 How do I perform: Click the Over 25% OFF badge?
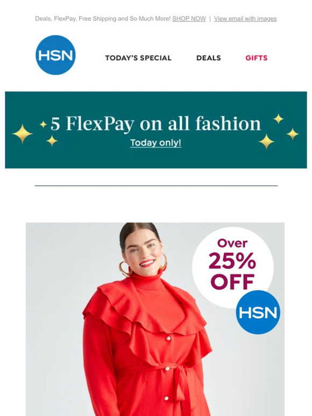232,267
